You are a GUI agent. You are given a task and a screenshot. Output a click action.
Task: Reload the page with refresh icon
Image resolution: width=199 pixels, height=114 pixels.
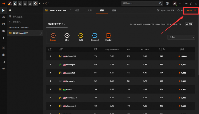(x=46, y=3)
